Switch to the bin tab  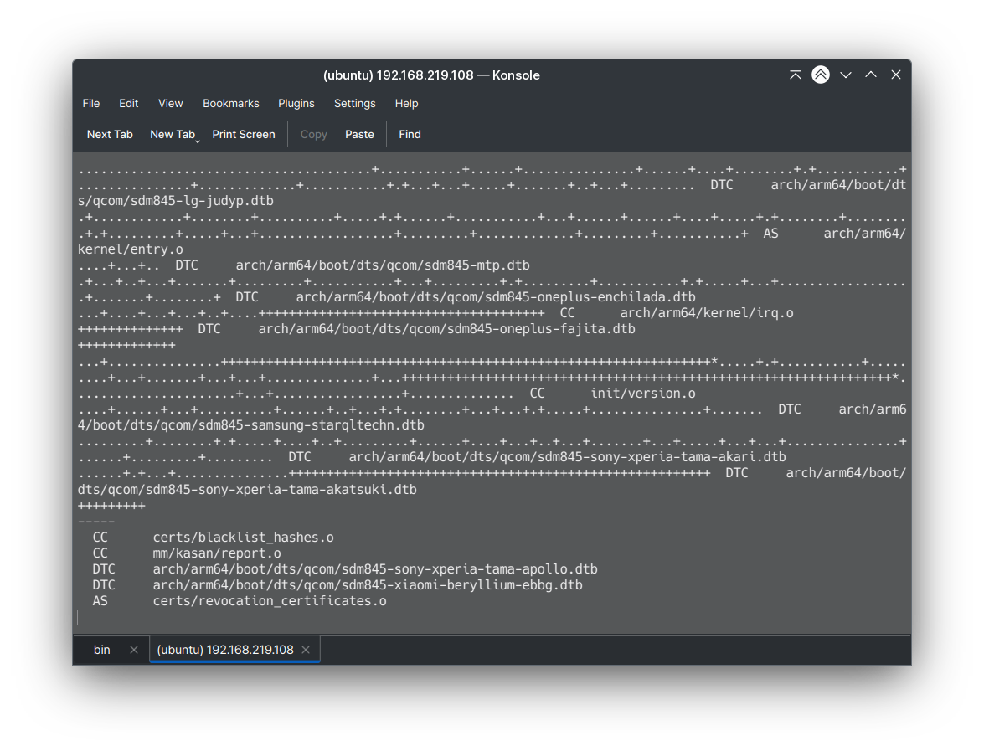[x=101, y=650]
